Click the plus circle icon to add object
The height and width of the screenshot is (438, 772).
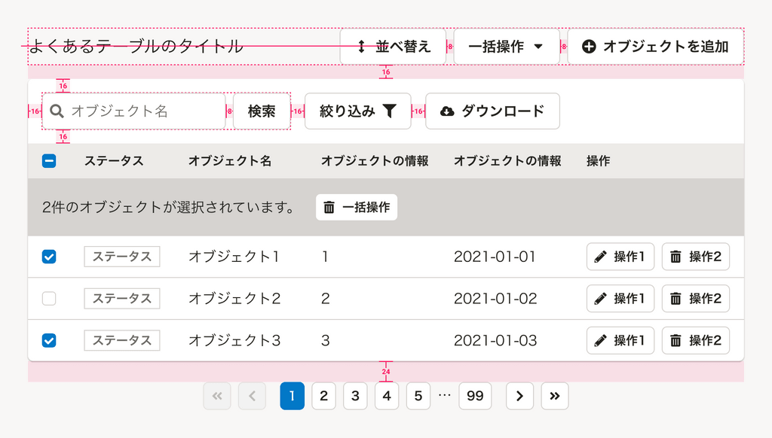coord(590,47)
